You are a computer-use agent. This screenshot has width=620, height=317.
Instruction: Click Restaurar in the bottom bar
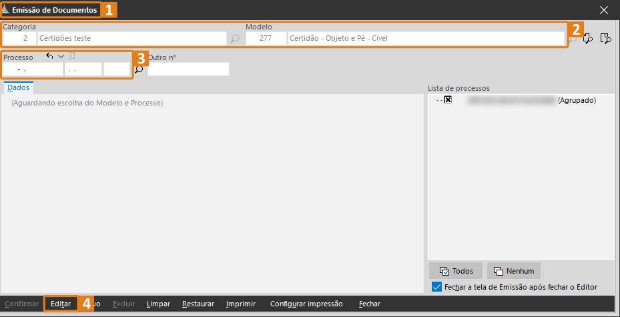coord(198,304)
